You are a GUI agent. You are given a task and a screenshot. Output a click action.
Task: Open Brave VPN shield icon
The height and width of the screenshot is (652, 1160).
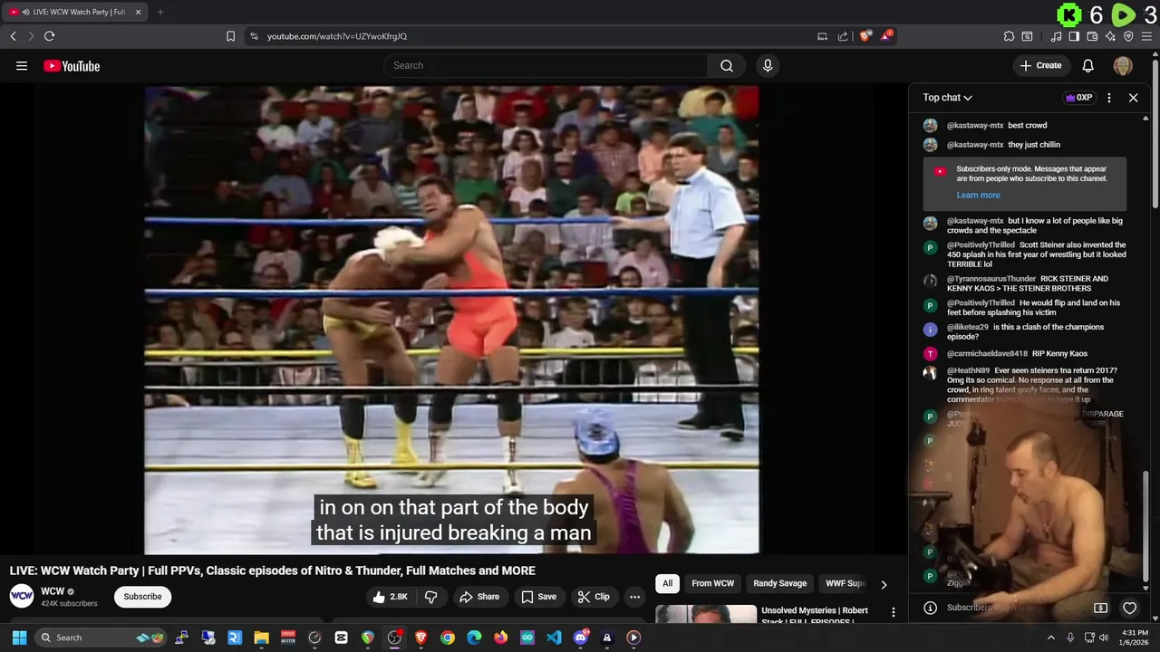point(1128,36)
